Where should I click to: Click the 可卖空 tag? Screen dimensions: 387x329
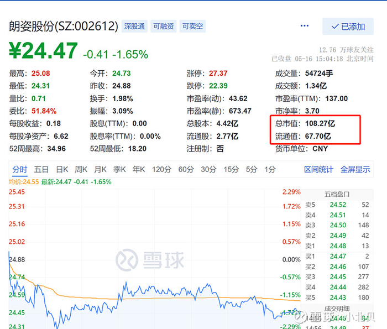coord(192,26)
